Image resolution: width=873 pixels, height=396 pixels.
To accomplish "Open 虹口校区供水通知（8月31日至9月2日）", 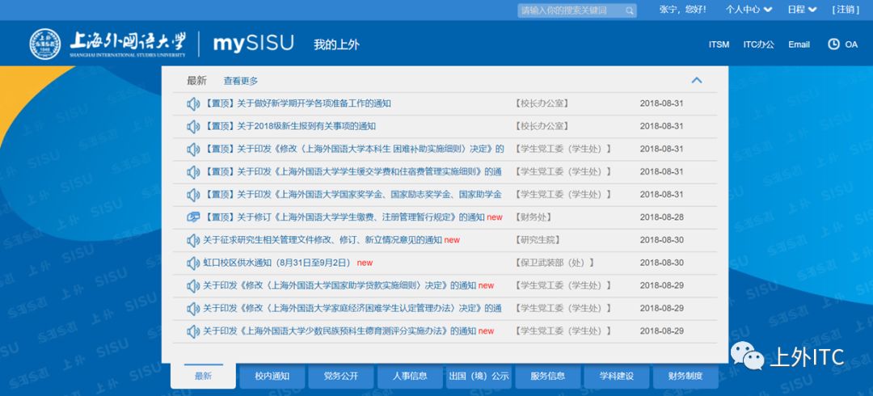I will 277,263.
